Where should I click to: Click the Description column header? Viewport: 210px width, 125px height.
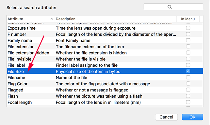pyautogui.click(x=116, y=19)
